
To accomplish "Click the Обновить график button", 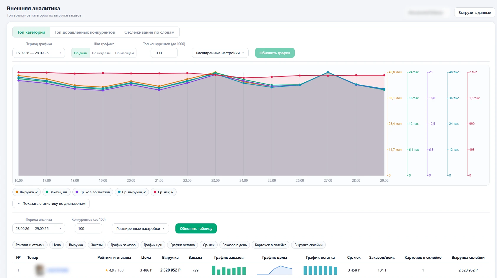I will pos(275,53).
